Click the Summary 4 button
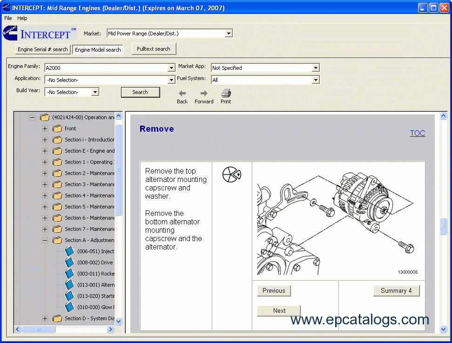This screenshot has height=343, width=452. click(x=396, y=290)
